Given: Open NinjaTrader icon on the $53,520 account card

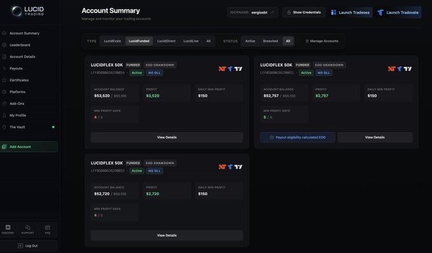Looking at the screenshot, I should (222, 69).
